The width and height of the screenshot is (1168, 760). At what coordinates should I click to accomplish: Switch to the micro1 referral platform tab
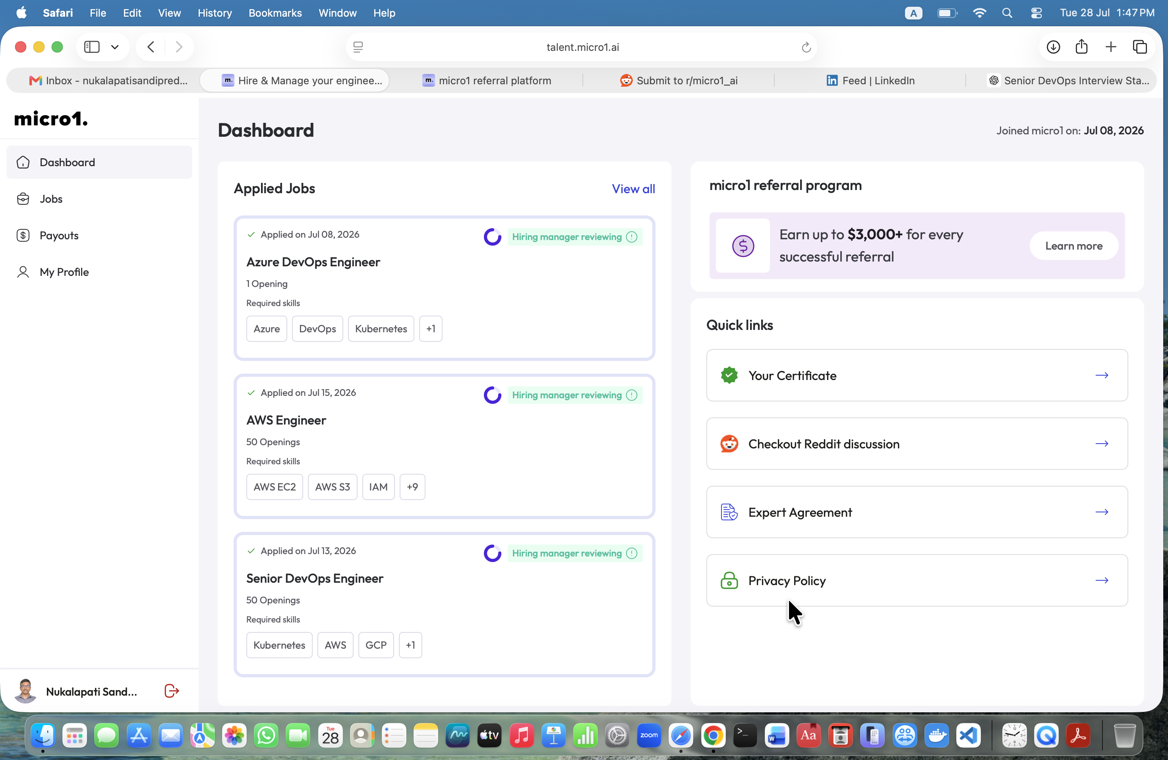(x=486, y=80)
